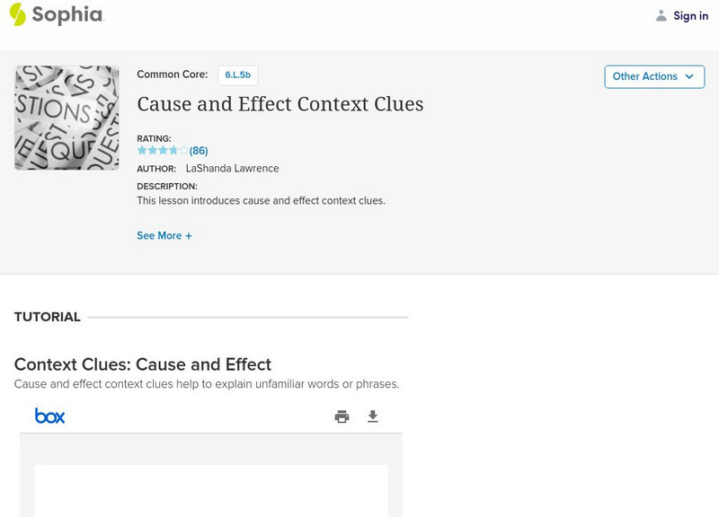Click the author name LaShanda Lawrence
This screenshot has width=719, height=517.
point(233,168)
